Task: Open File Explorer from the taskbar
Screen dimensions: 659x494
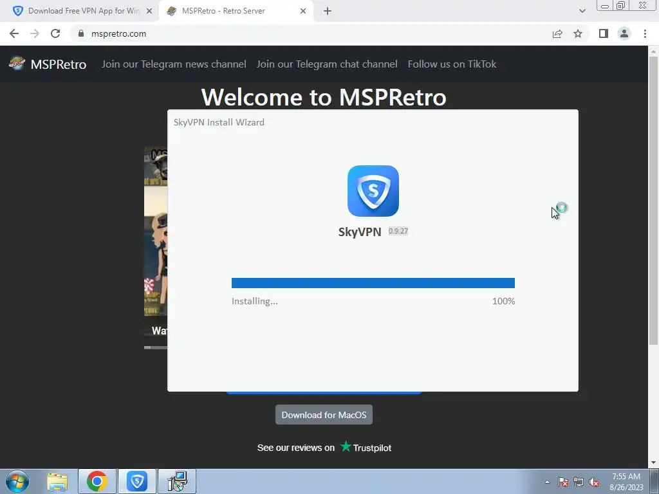Action: click(57, 481)
